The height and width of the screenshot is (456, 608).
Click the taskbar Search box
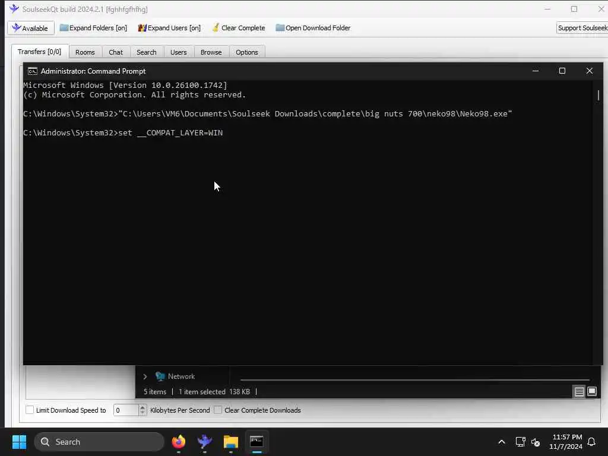99,442
